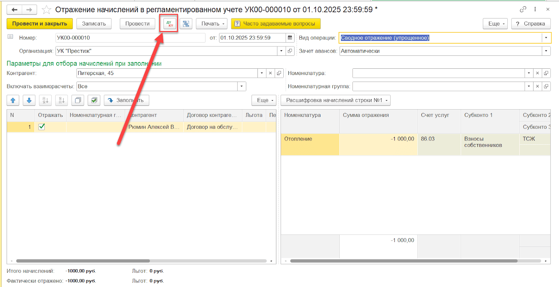Screen dimensions: 559x287
Task: Copy link to document icon
Action: point(523,9)
